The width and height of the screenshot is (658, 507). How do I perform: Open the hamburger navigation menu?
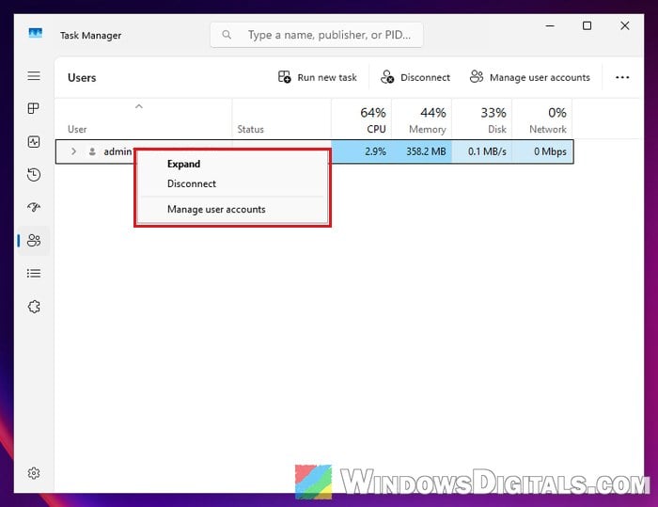pos(34,76)
